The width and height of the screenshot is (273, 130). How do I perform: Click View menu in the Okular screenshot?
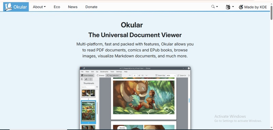tap(87, 72)
